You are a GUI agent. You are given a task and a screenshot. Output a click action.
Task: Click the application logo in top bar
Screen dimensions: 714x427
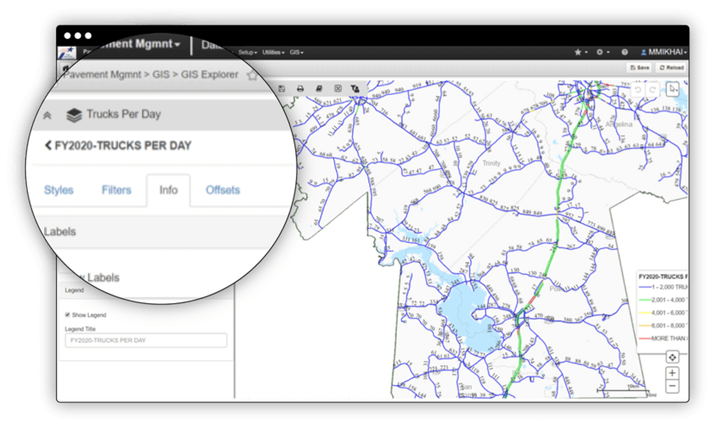tap(67, 53)
